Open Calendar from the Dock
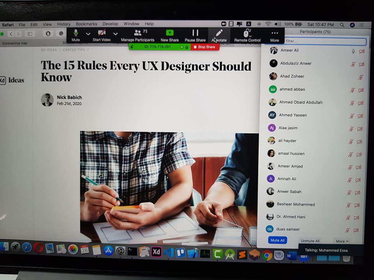The height and width of the screenshot is (280, 374). click(85, 250)
